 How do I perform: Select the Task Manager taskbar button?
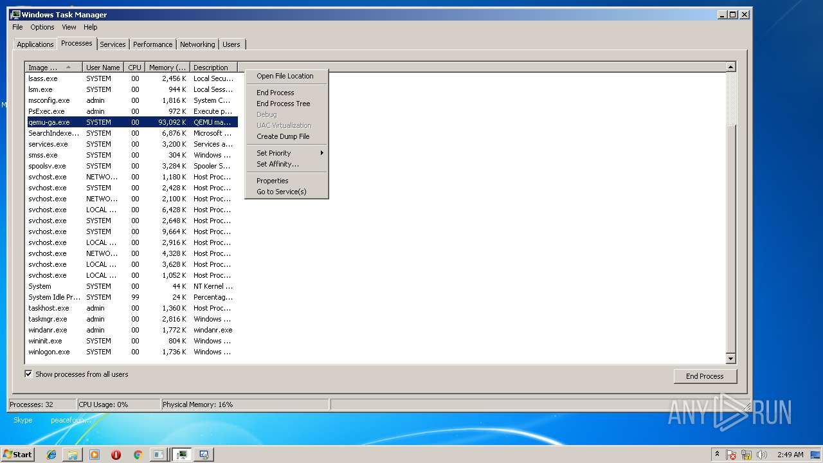coord(182,455)
